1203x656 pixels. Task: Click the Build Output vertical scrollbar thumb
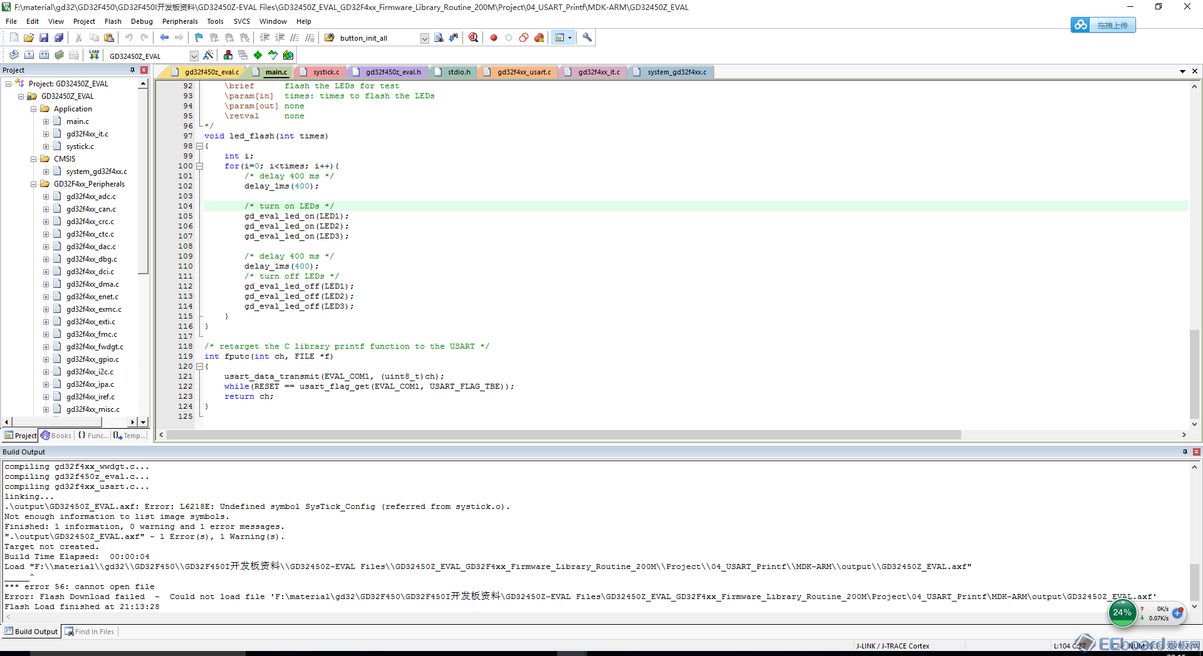(x=1194, y=581)
